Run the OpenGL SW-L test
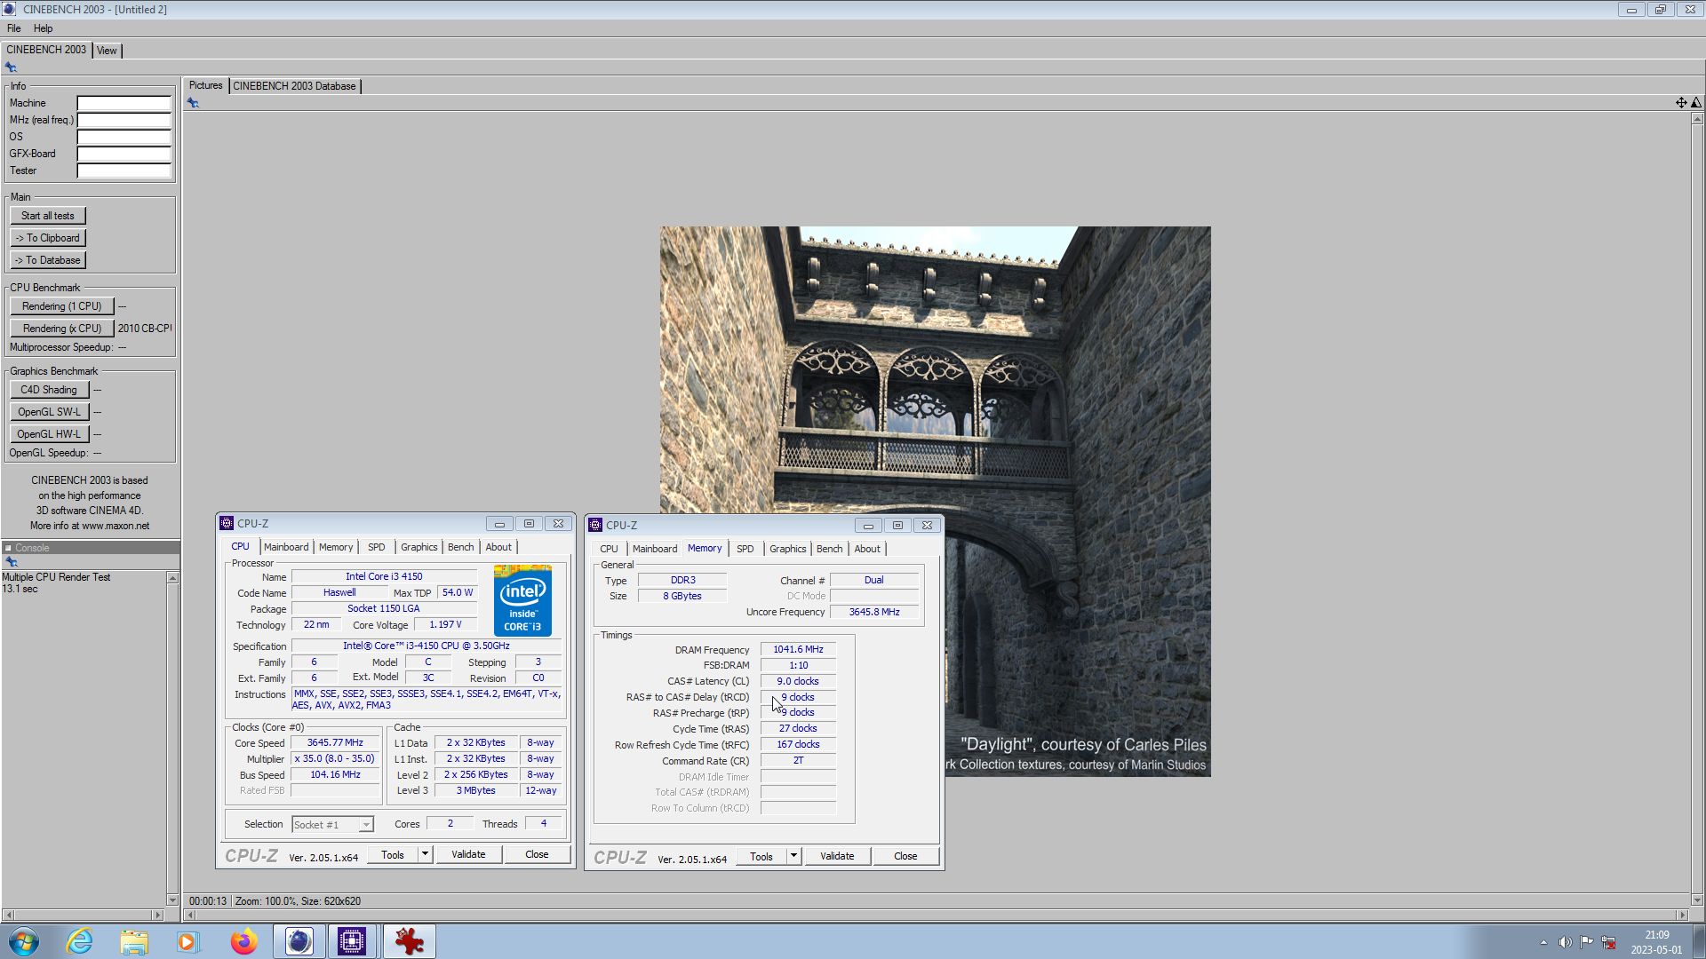 tap(49, 412)
